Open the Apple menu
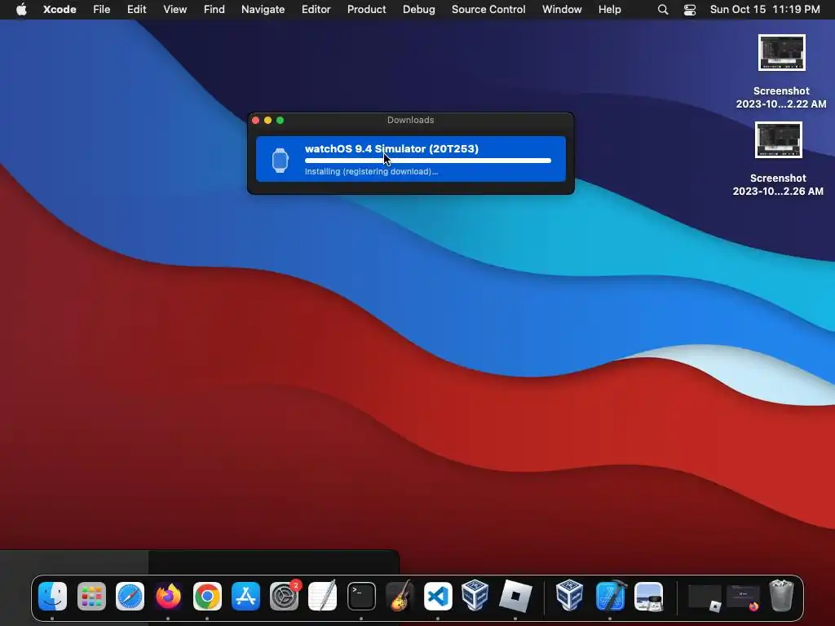 (21, 10)
